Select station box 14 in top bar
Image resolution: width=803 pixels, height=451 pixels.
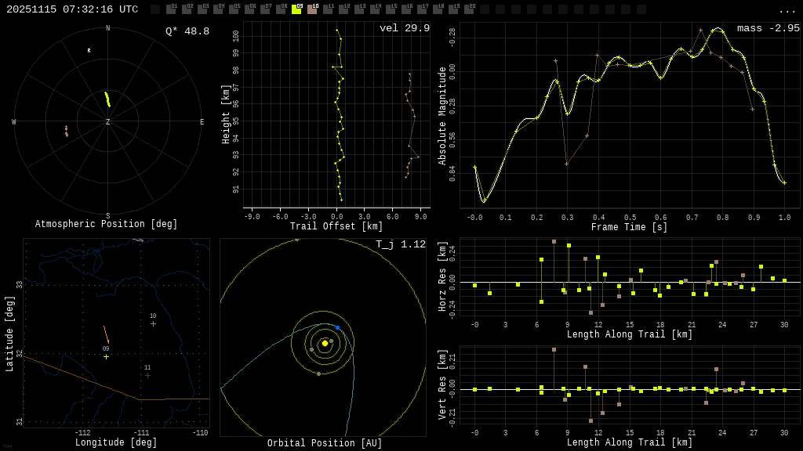click(375, 9)
